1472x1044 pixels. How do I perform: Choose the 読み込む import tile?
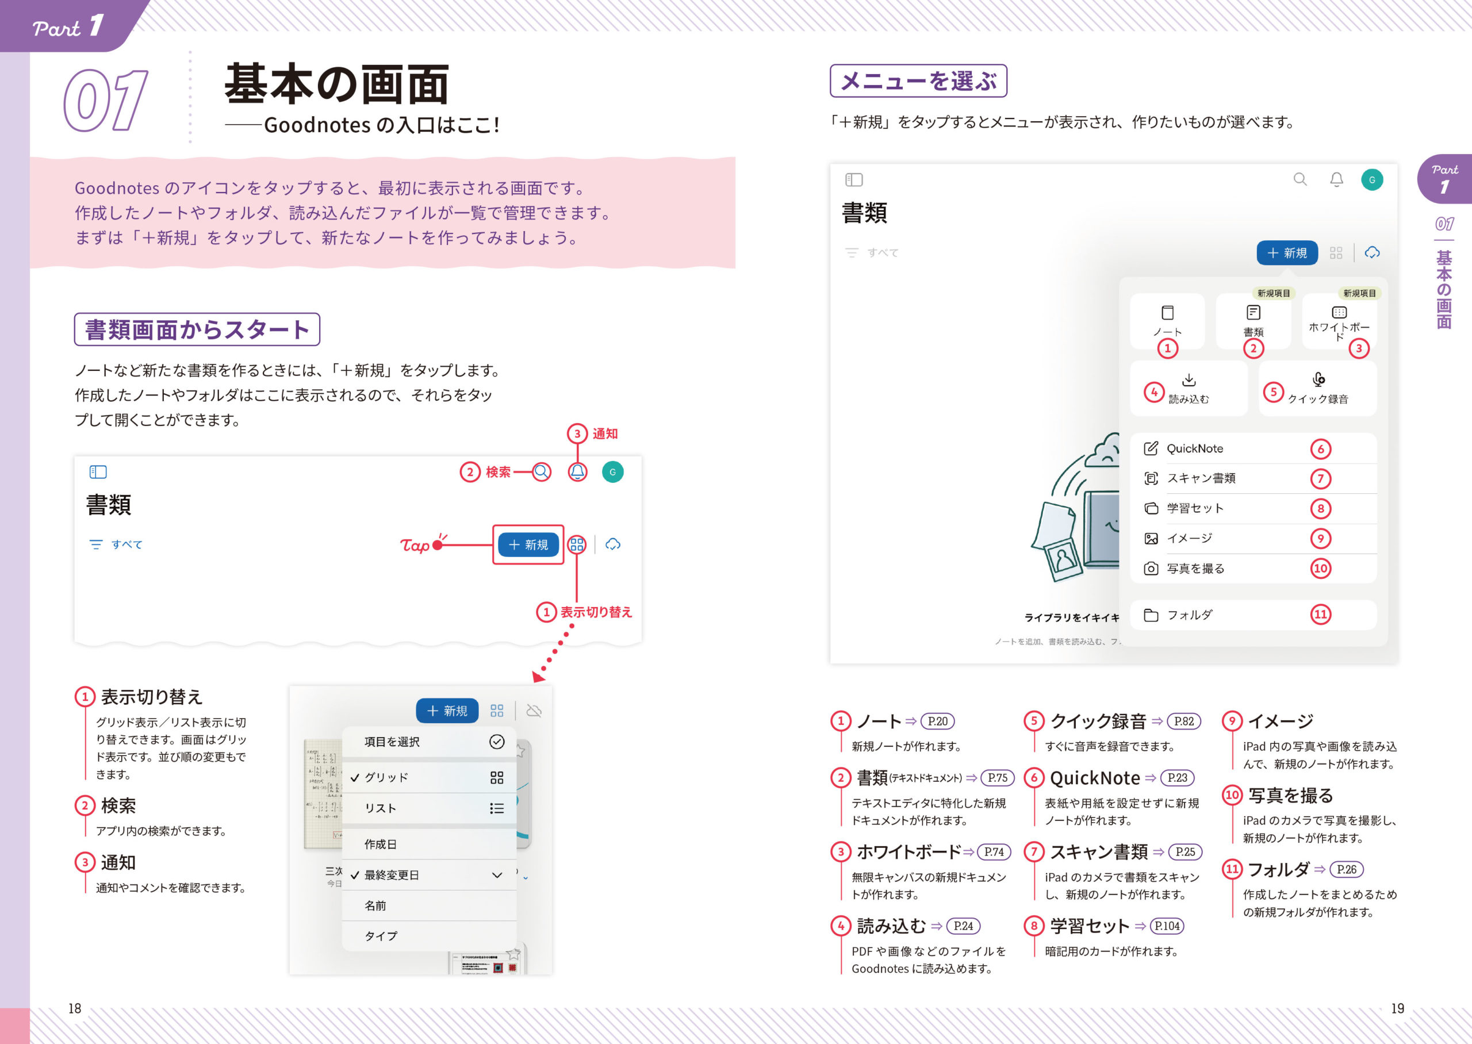[x=1188, y=388]
